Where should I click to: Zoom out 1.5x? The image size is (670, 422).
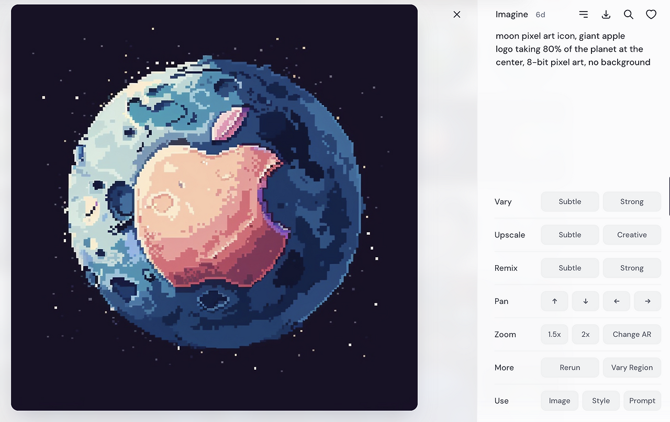click(x=554, y=335)
